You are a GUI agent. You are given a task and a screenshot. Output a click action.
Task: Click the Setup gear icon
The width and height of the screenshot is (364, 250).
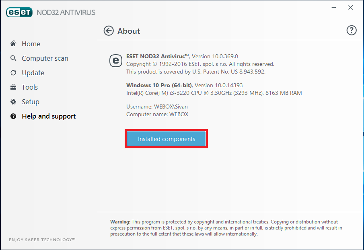pyautogui.click(x=13, y=102)
